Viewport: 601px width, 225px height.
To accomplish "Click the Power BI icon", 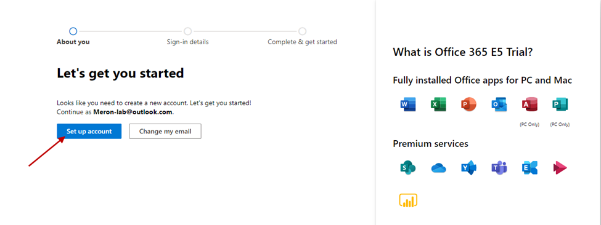I will (408, 200).
